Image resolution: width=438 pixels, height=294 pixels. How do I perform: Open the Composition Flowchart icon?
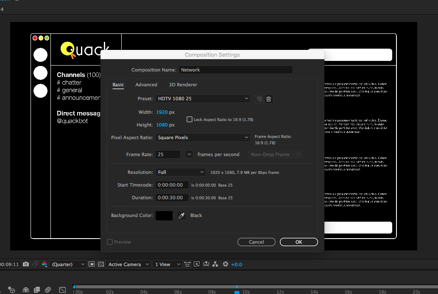point(215,264)
